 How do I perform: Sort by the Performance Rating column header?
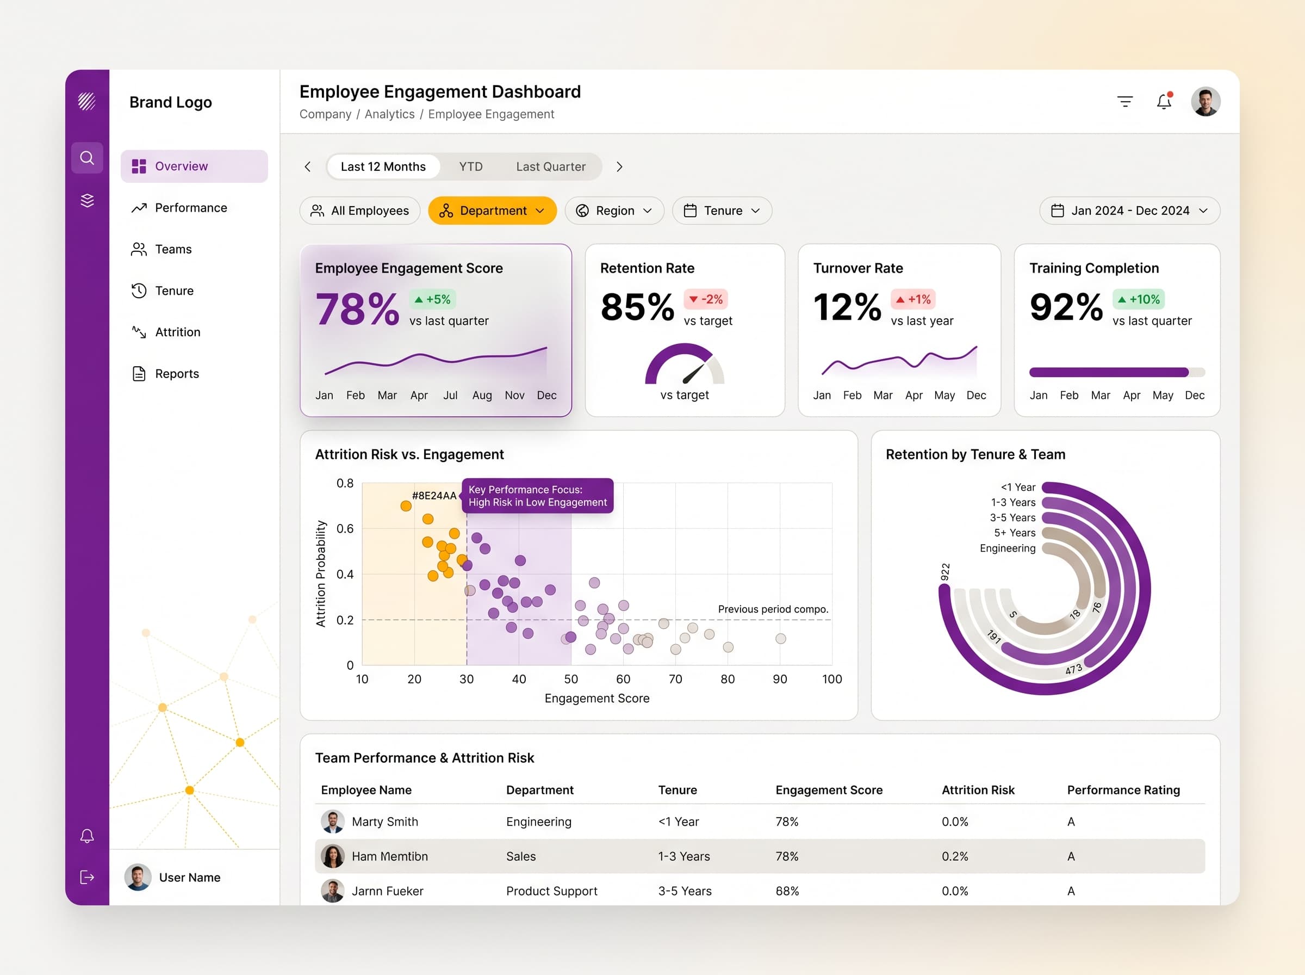[x=1123, y=789]
